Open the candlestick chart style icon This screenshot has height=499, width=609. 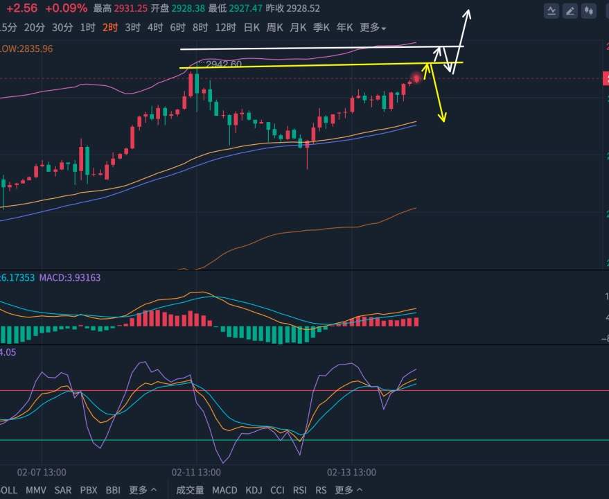(x=589, y=11)
